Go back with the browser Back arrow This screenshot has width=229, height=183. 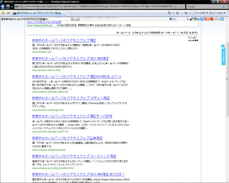(x=3, y=7)
